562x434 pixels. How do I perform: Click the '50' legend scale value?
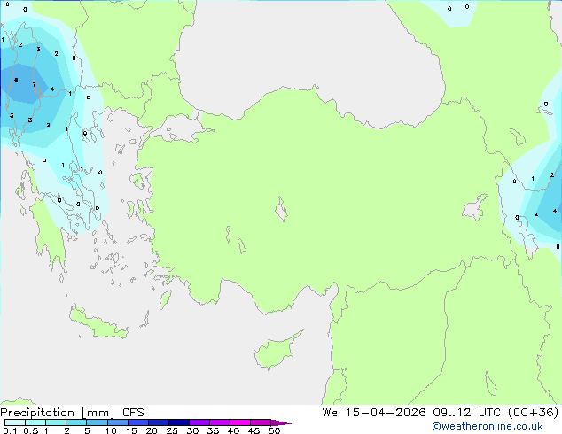[x=274, y=430]
